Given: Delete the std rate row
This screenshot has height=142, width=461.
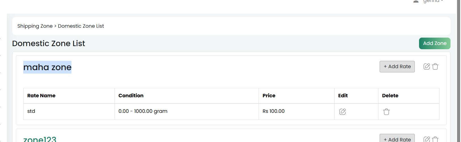Looking at the screenshot, I should (386, 112).
